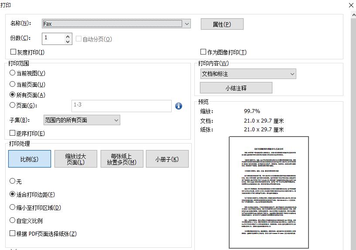Viewport: 356px width, 250px height.
Task: Enable 根据PDF页面选择纸张 checkbox
Action: [12, 233]
